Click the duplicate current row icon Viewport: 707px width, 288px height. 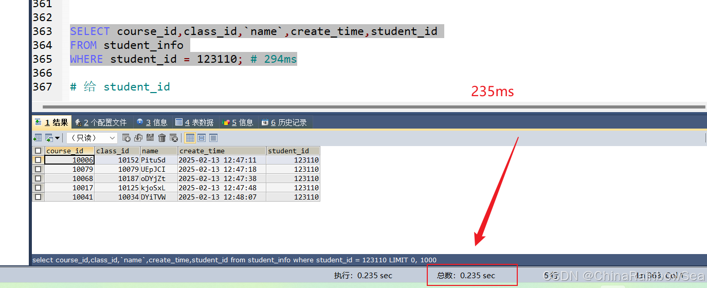pos(138,138)
